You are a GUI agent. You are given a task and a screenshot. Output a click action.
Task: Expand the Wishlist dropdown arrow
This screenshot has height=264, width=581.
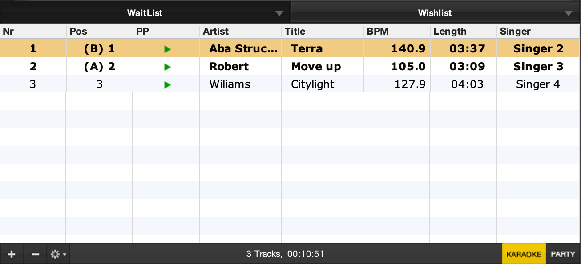[x=569, y=13]
